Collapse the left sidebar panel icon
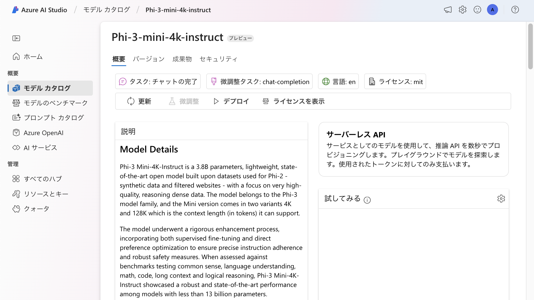The height and width of the screenshot is (300, 534). point(16,38)
